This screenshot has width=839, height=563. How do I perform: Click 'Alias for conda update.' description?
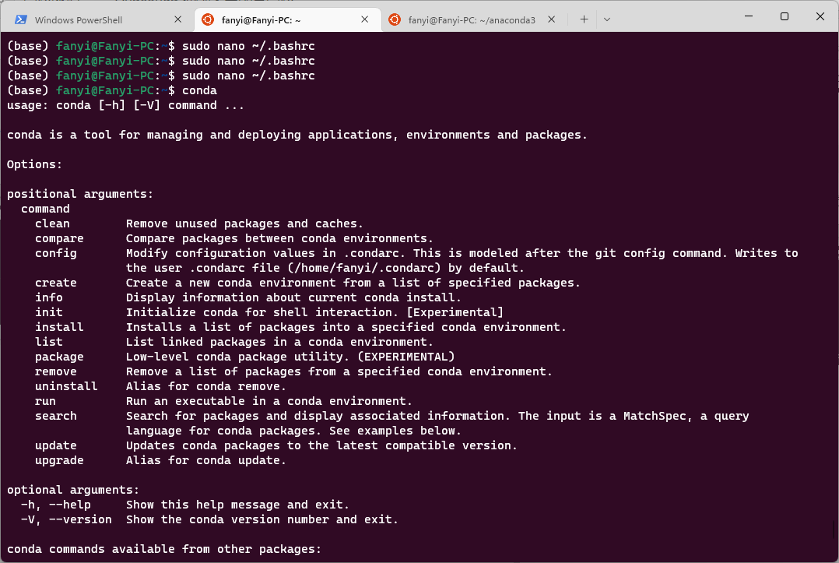[206, 461]
